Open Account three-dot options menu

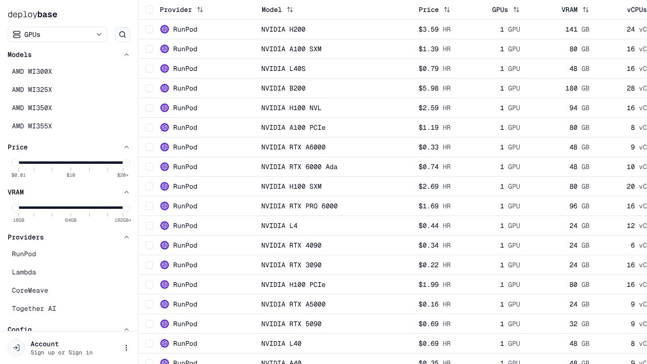[126, 348]
